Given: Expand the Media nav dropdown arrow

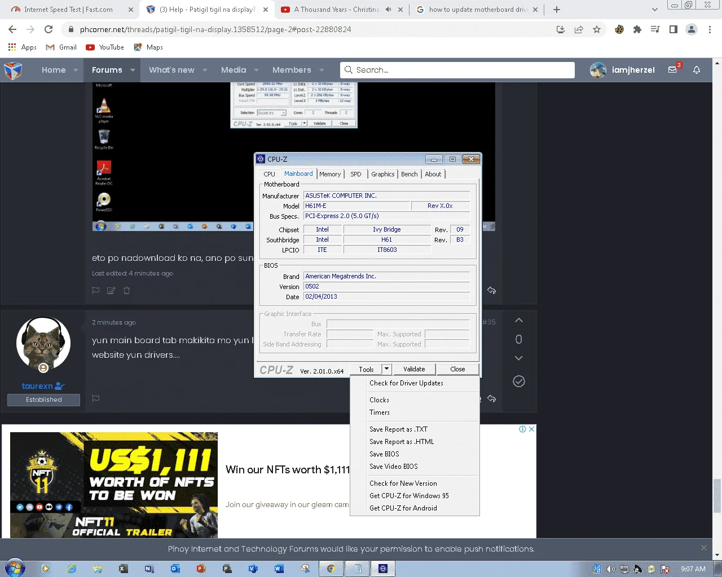Looking at the screenshot, I should click(256, 70).
